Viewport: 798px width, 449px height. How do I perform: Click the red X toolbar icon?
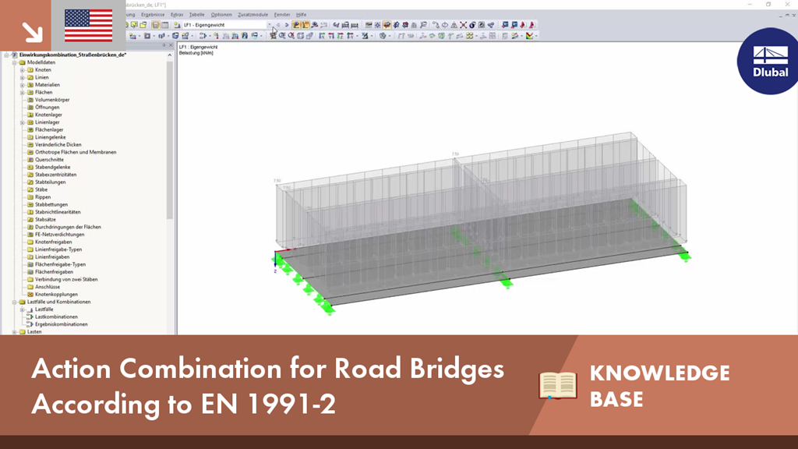pyautogui.click(x=463, y=24)
